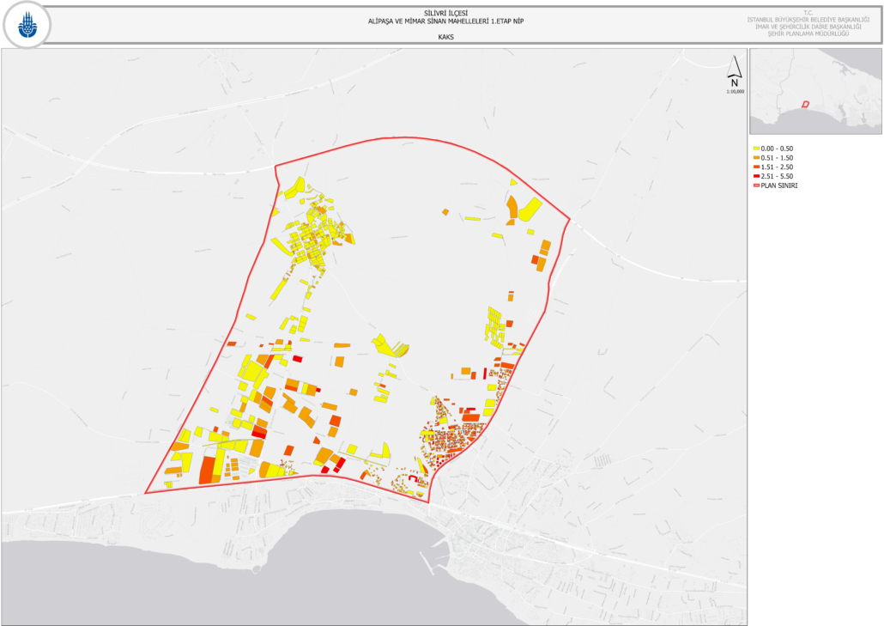The width and height of the screenshot is (884, 626).
Task: Click the yellow 0.00 - 0.50 legend swatch
Action: tap(756, 149)
